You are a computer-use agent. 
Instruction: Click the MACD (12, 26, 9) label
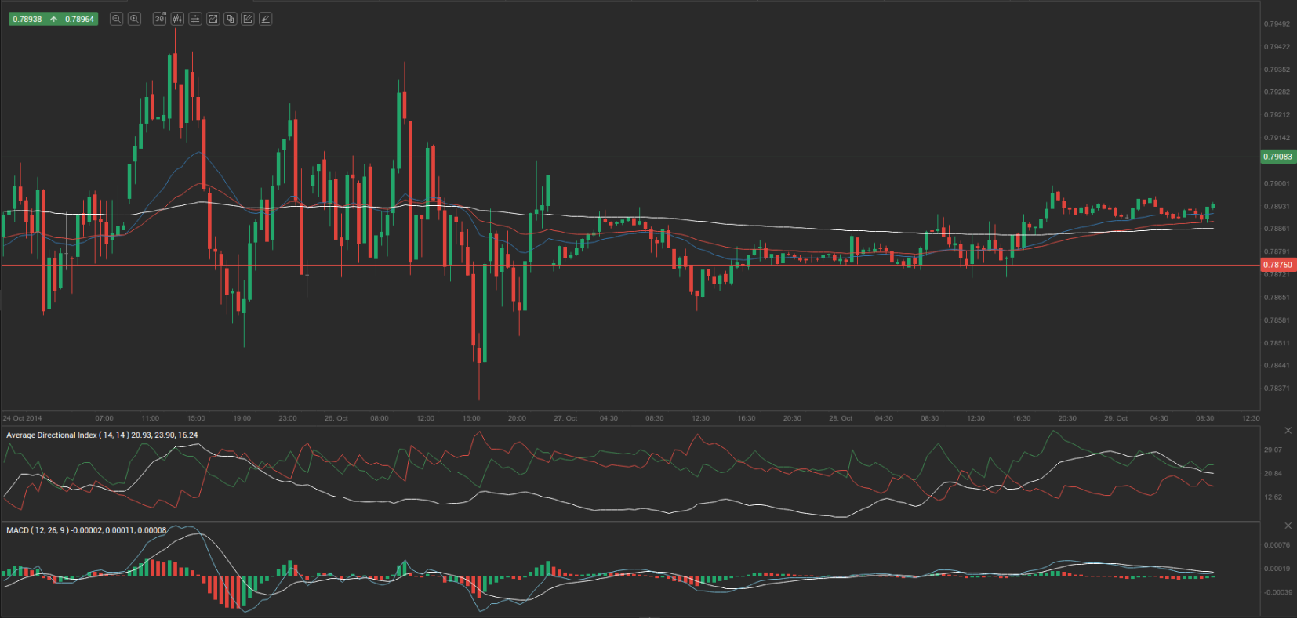(x=85, y=530)
